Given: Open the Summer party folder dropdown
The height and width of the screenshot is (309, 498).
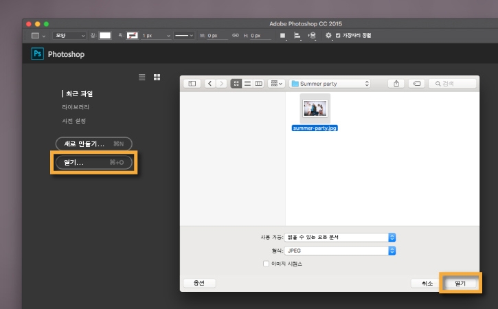Looking at the screenshot, I should tap(330, 83).
